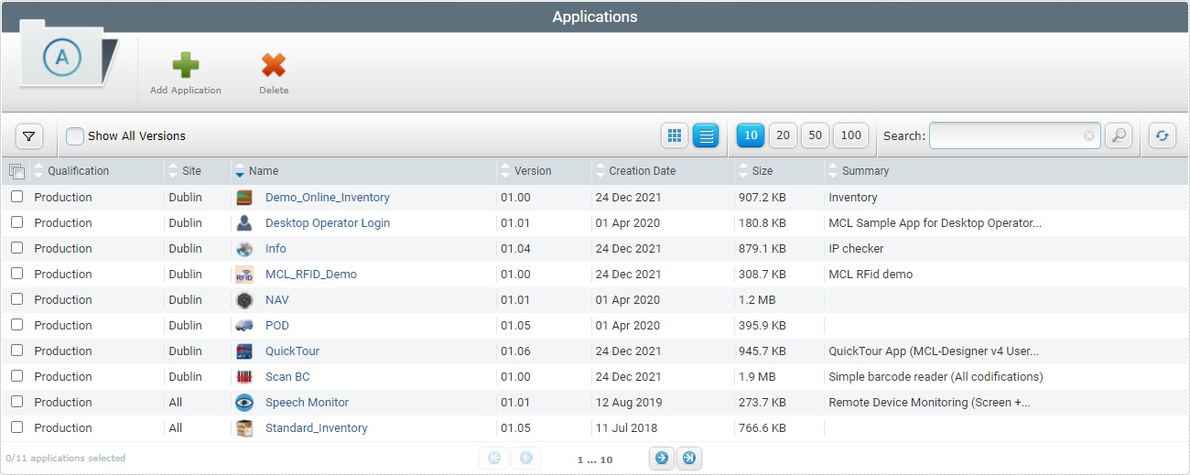Click the MCL_RFID_Demo RFID icon

point(244,275)
